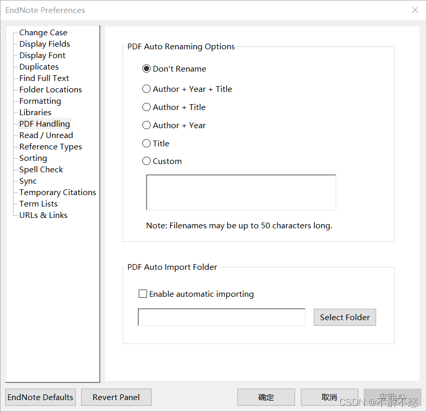426x412 pixels.
Task: Open Reference Types preferences
Action: [x=50, y=146]
